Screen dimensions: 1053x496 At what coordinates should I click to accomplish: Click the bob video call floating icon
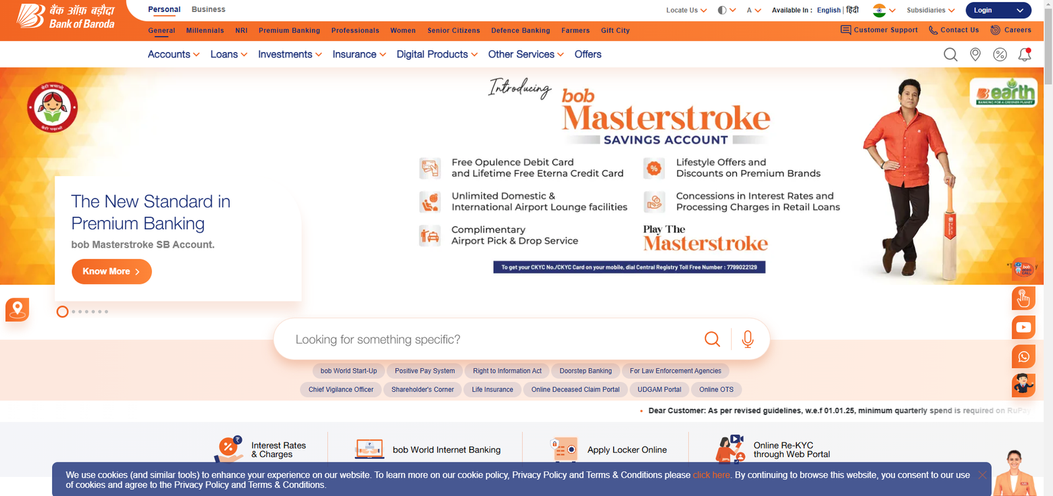tap(1023, 269)
